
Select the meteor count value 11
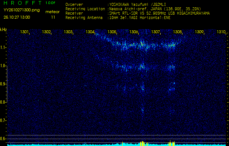click(53, 17)
